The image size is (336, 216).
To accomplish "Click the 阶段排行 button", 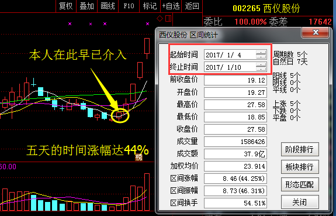I will [300, 149].
